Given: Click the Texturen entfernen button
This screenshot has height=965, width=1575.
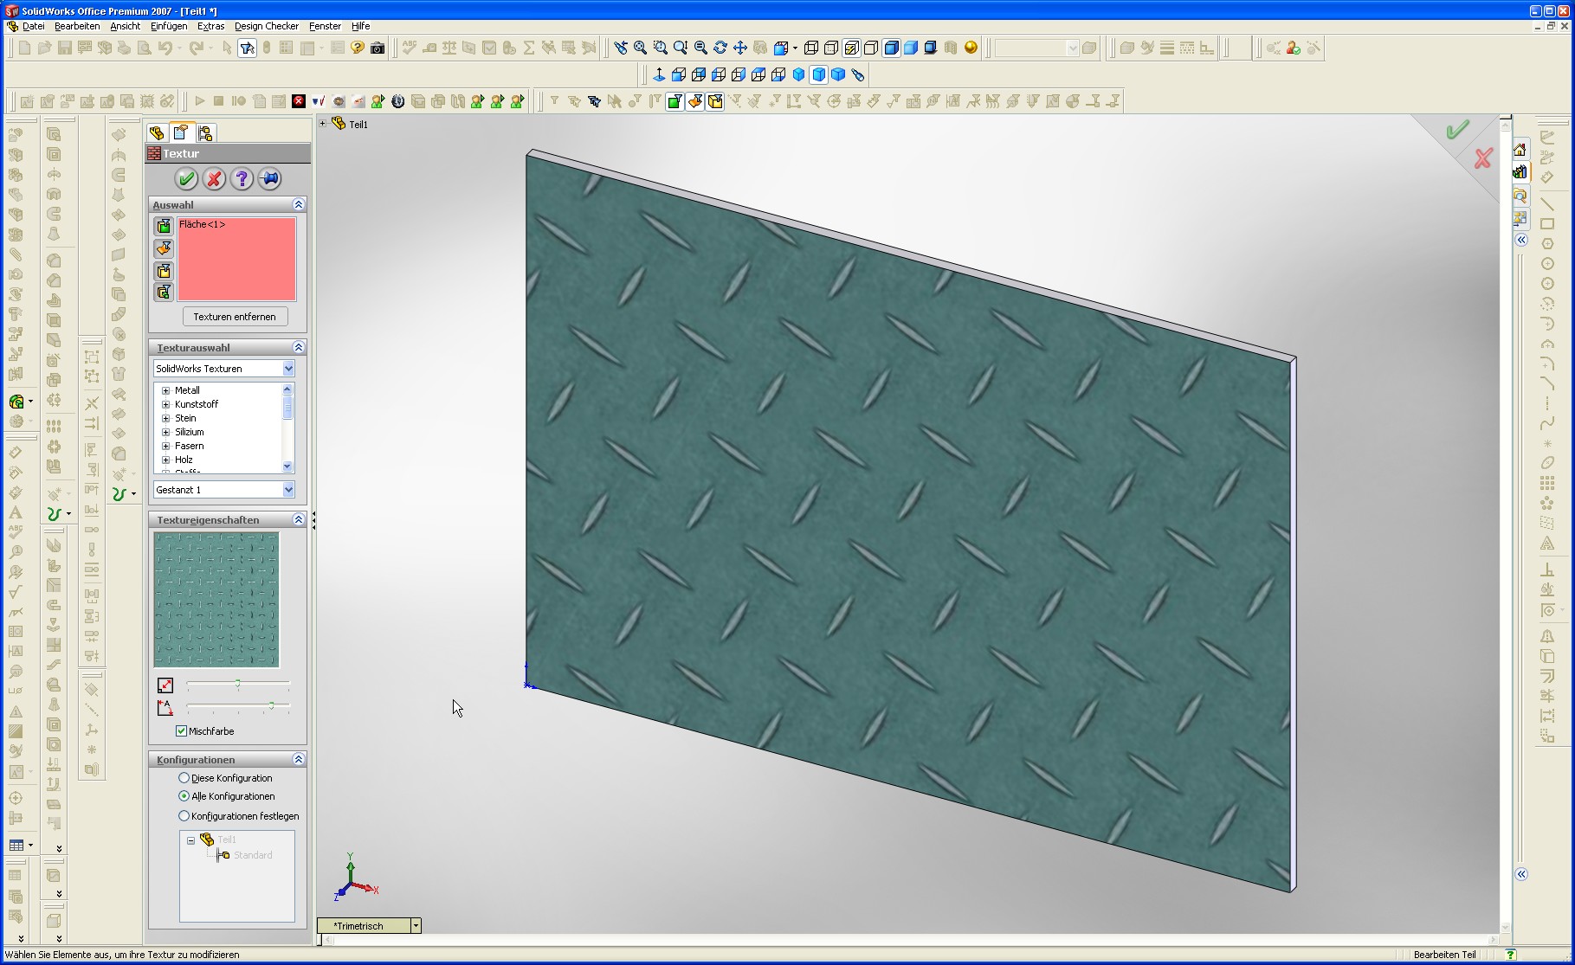Looking at the screenshot, I should pos(235,317).
